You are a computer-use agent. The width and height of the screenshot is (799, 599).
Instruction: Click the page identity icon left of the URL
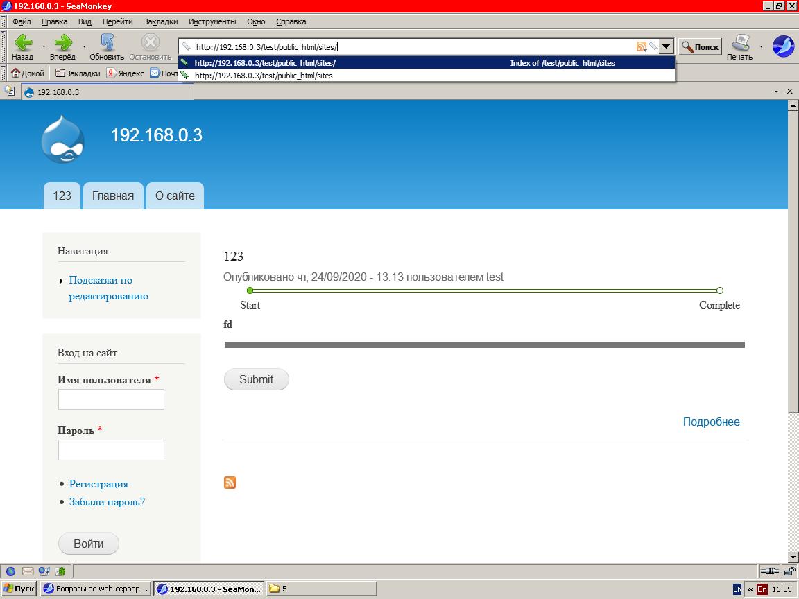pyautogui.click(x=187, y=47)
